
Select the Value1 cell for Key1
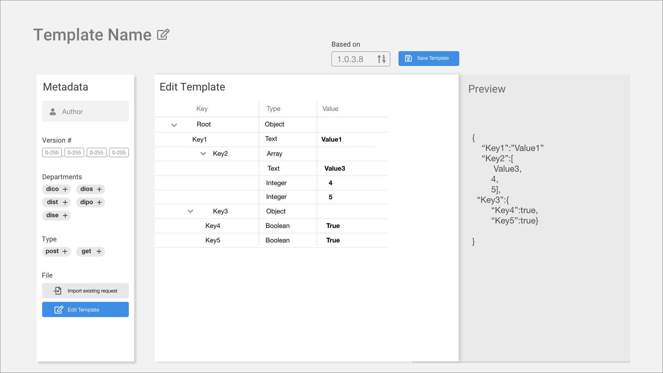point(331,140)
